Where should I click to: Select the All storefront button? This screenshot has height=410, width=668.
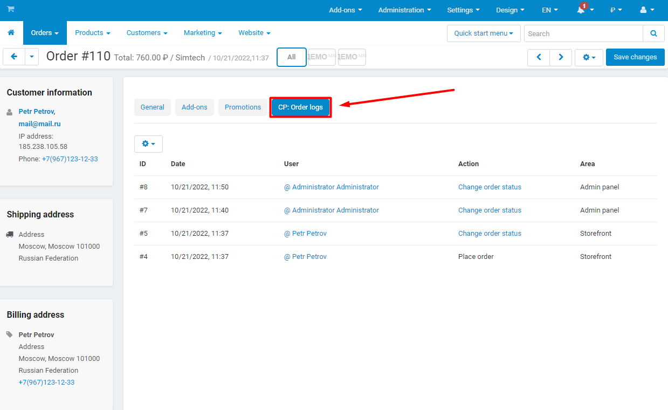[291, 57]
